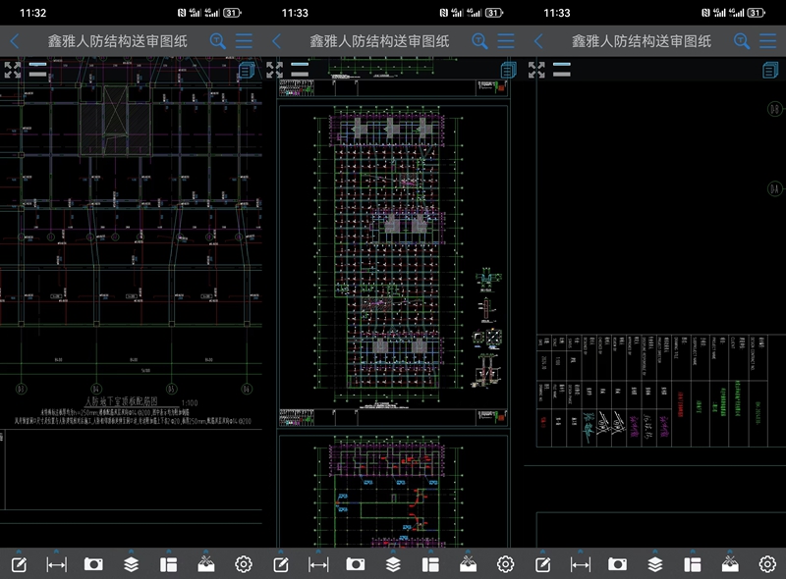Go back using the middle screen back arrow
Screen dimensions: 786x579
pyautogui.click(x=276, y=41)
